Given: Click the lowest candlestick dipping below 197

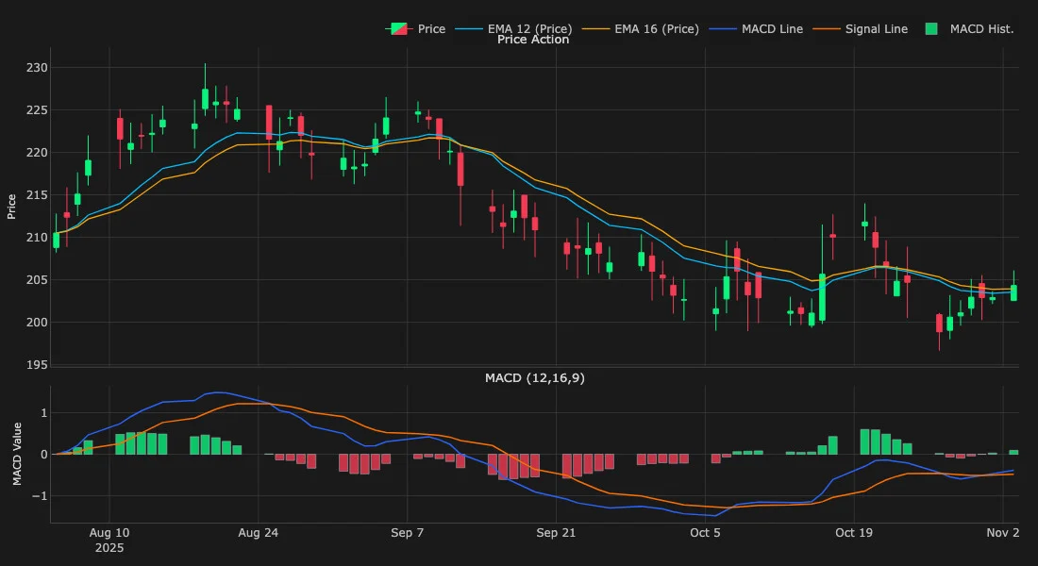Looking at the screenshot, I should pos(939,323).
